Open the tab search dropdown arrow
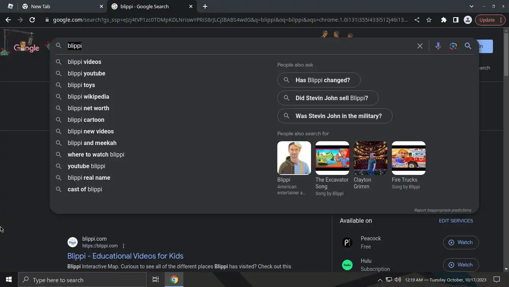Viewport: 509px width, 287px height. 472,6
